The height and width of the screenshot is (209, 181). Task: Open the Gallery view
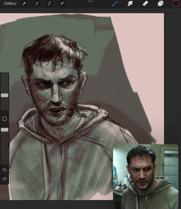(x=10, y=3)
